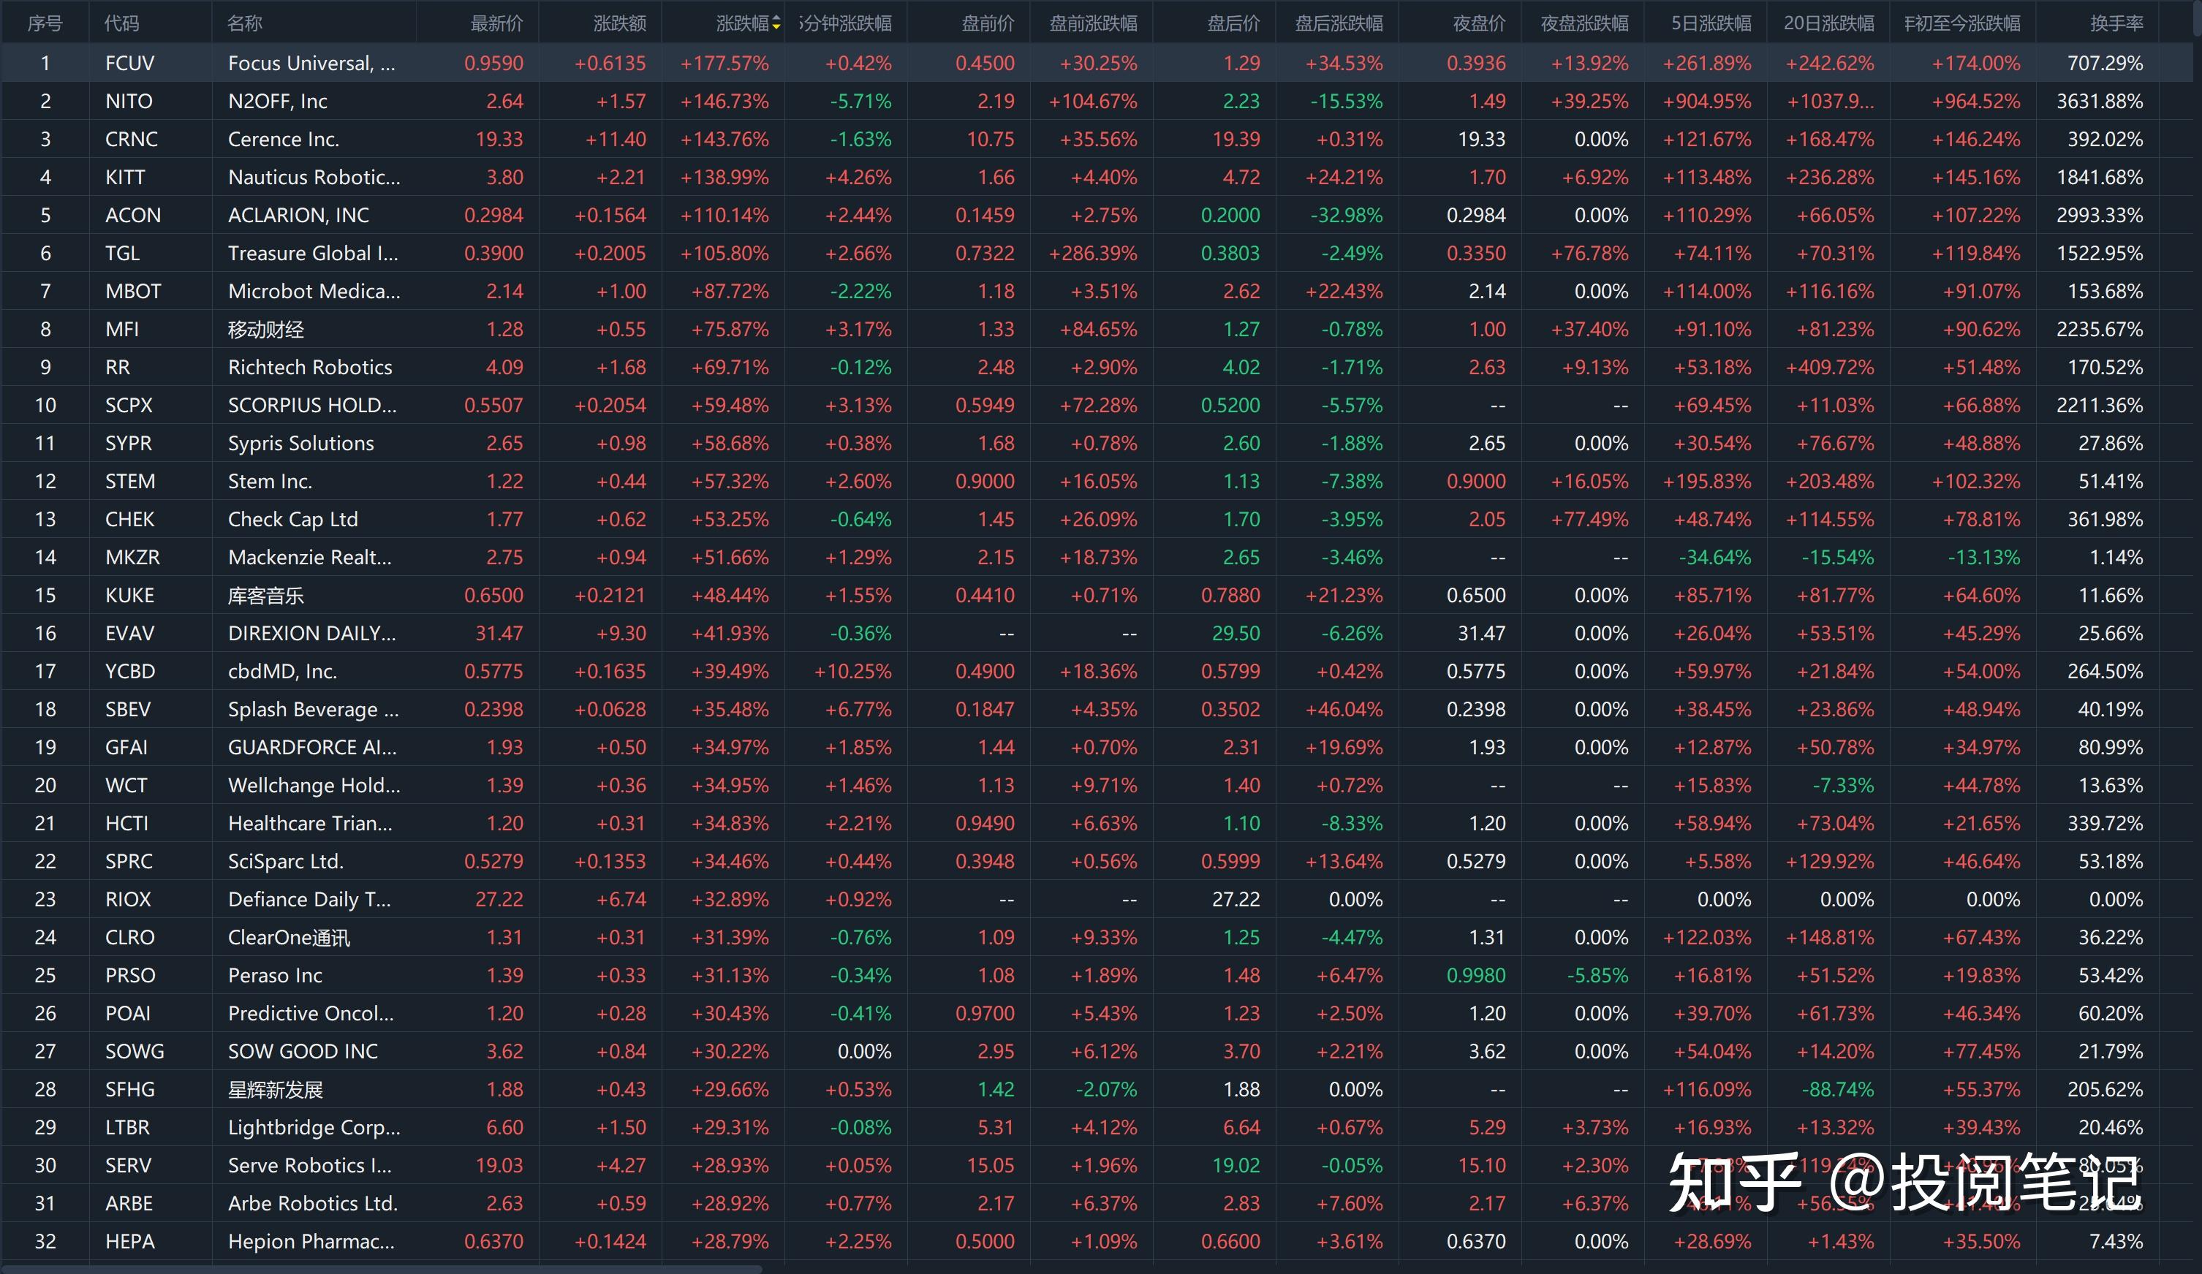Click the 移动财经 stock name

coord(265,330)
